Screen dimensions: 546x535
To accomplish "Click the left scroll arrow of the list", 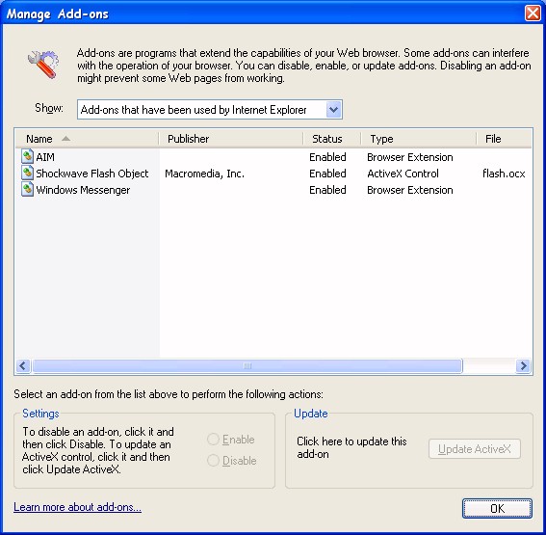I will pyautogui.click(x=23, y=366).
